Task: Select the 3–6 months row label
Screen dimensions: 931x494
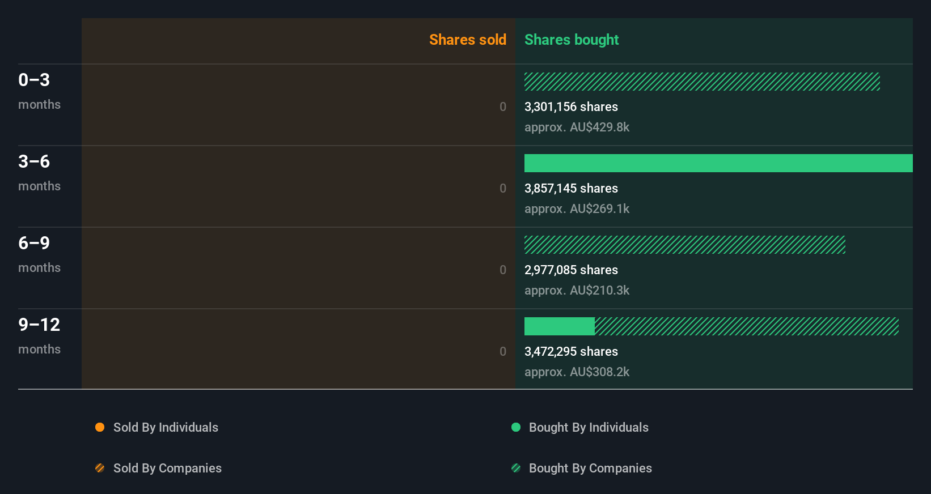Action: [x=39, y=172]
